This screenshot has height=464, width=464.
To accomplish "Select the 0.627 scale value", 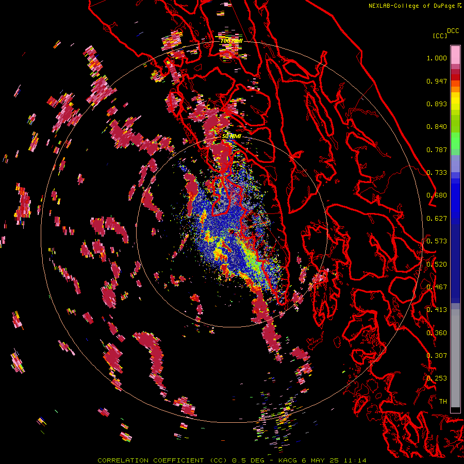I will click(x=437, y=219).
